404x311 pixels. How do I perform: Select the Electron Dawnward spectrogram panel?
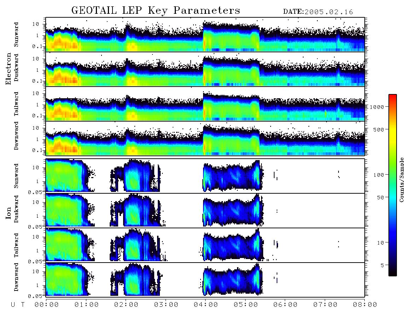[x=205, y=139]
